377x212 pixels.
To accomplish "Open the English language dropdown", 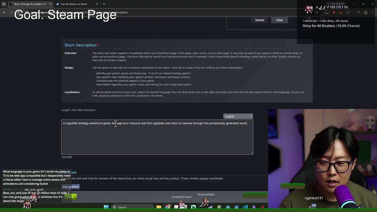I will pyautogui.click(x=238, y=116).
